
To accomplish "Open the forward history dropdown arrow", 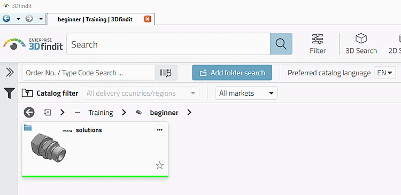I will pyautogui.click(x=41, y=19).
